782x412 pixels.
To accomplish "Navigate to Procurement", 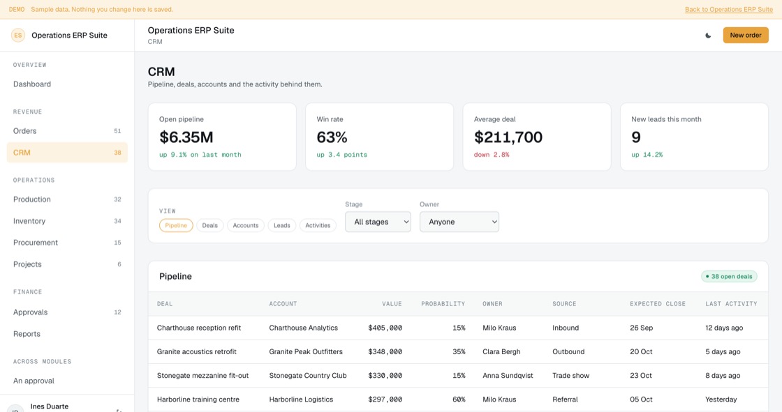I will pos(67,243).
